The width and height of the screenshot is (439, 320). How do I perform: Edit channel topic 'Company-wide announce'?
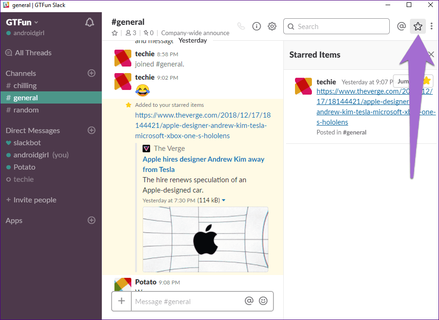195,33
